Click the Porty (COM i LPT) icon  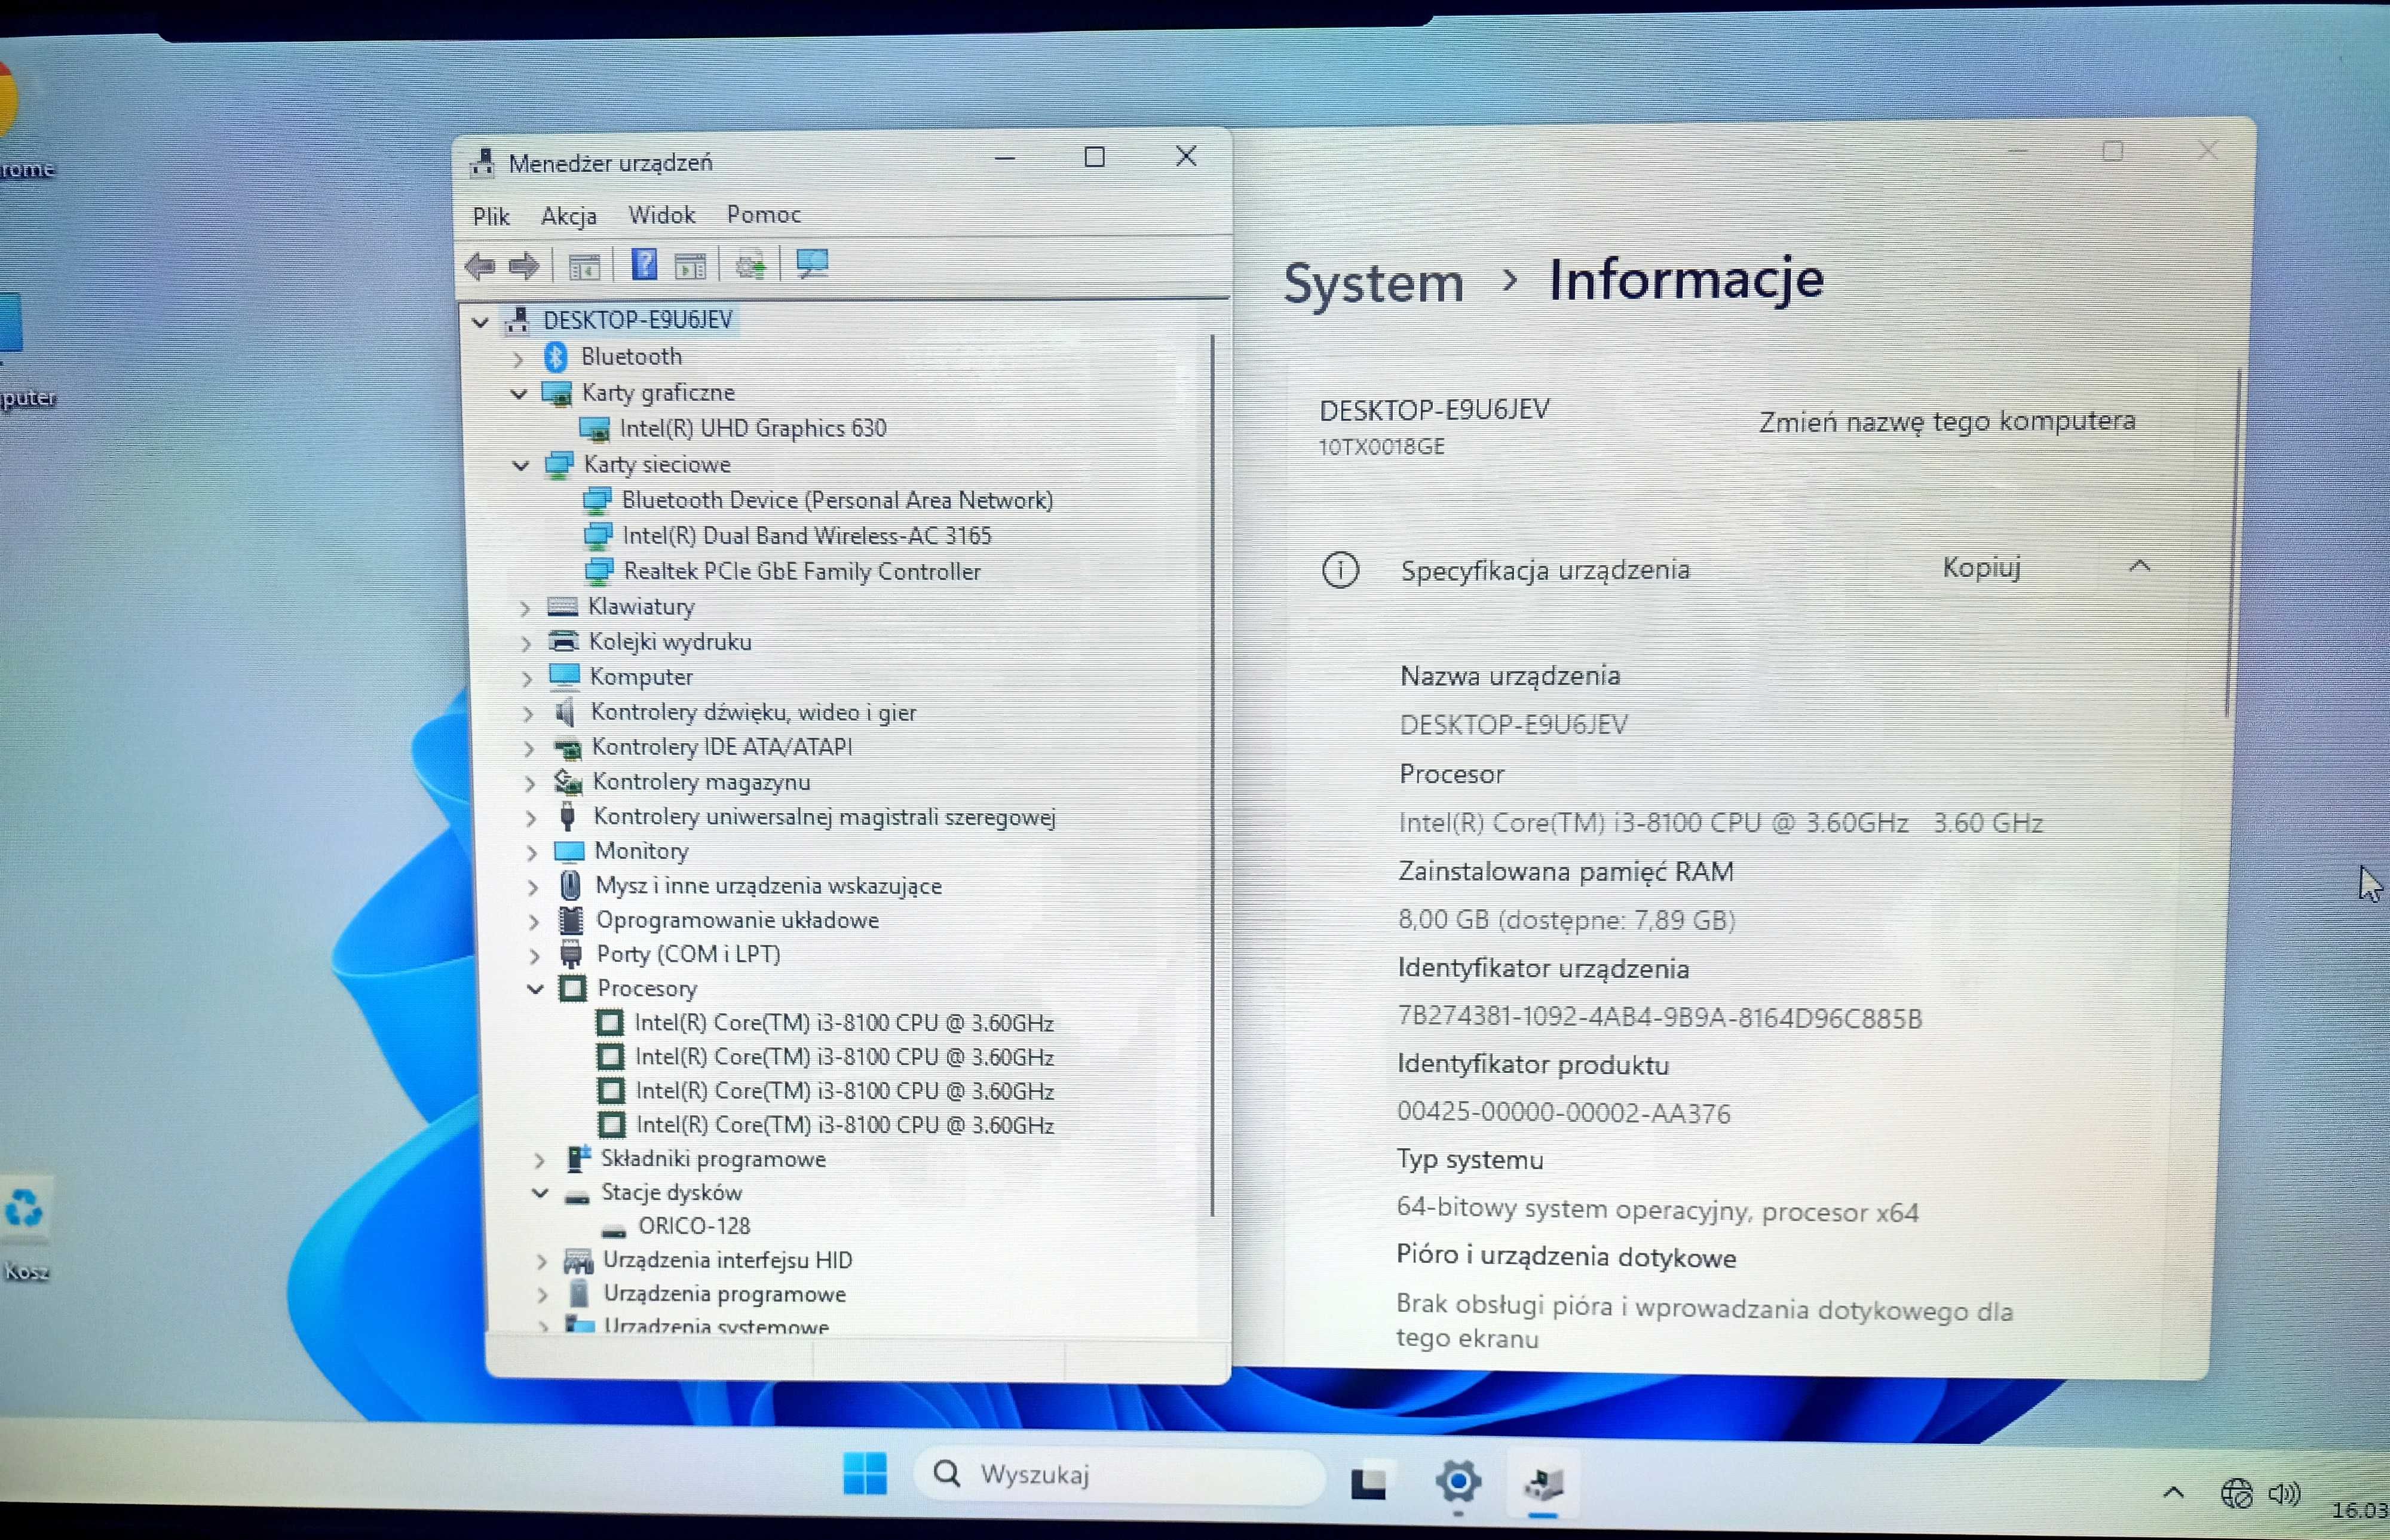571,955
